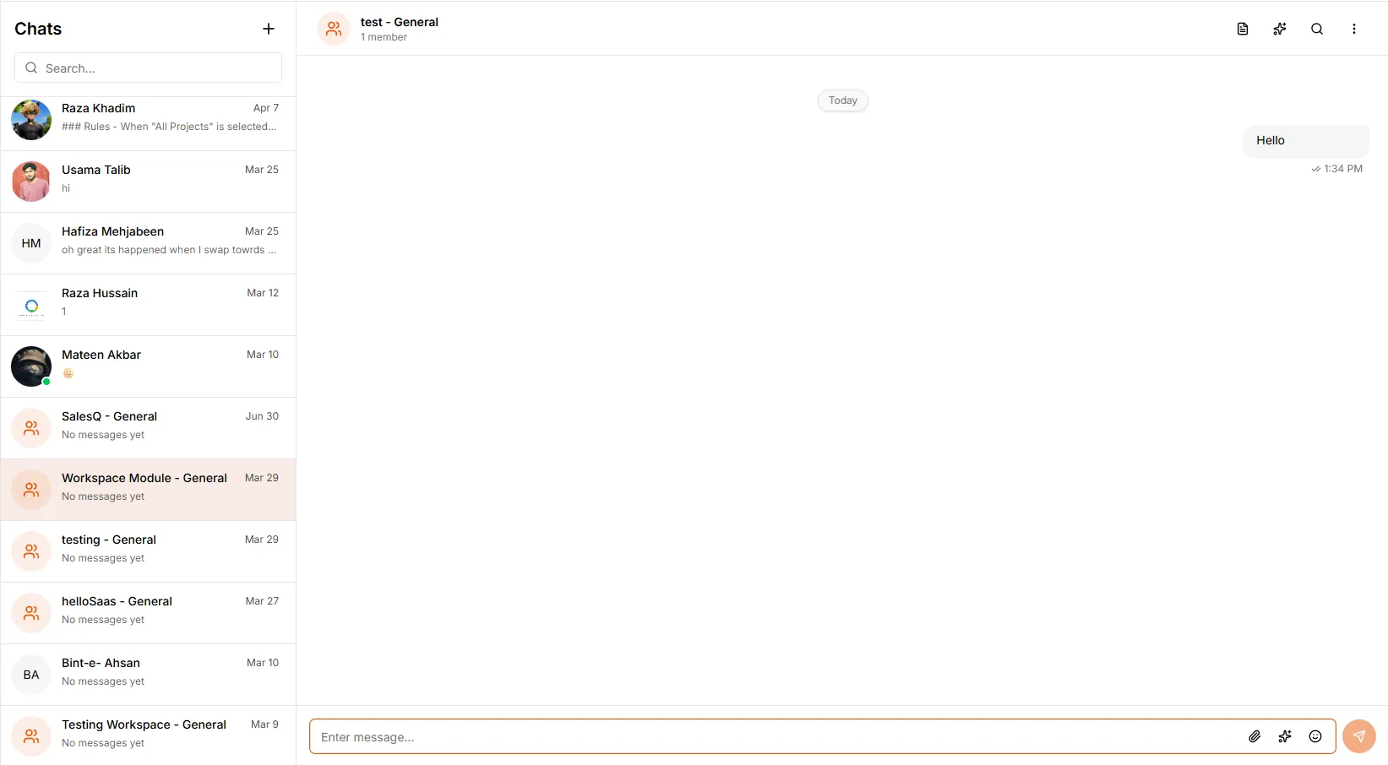Click the 1 member label
The image size is (1388, 765).
[x=384, y=37]
